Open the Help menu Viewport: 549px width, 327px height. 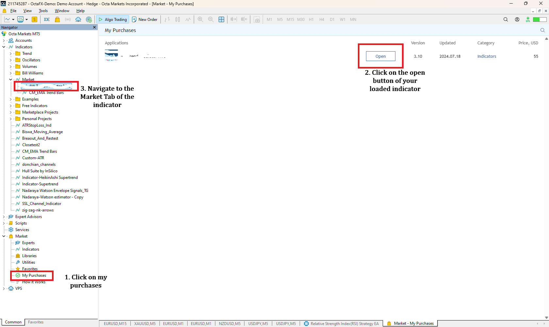coord(80,11)
